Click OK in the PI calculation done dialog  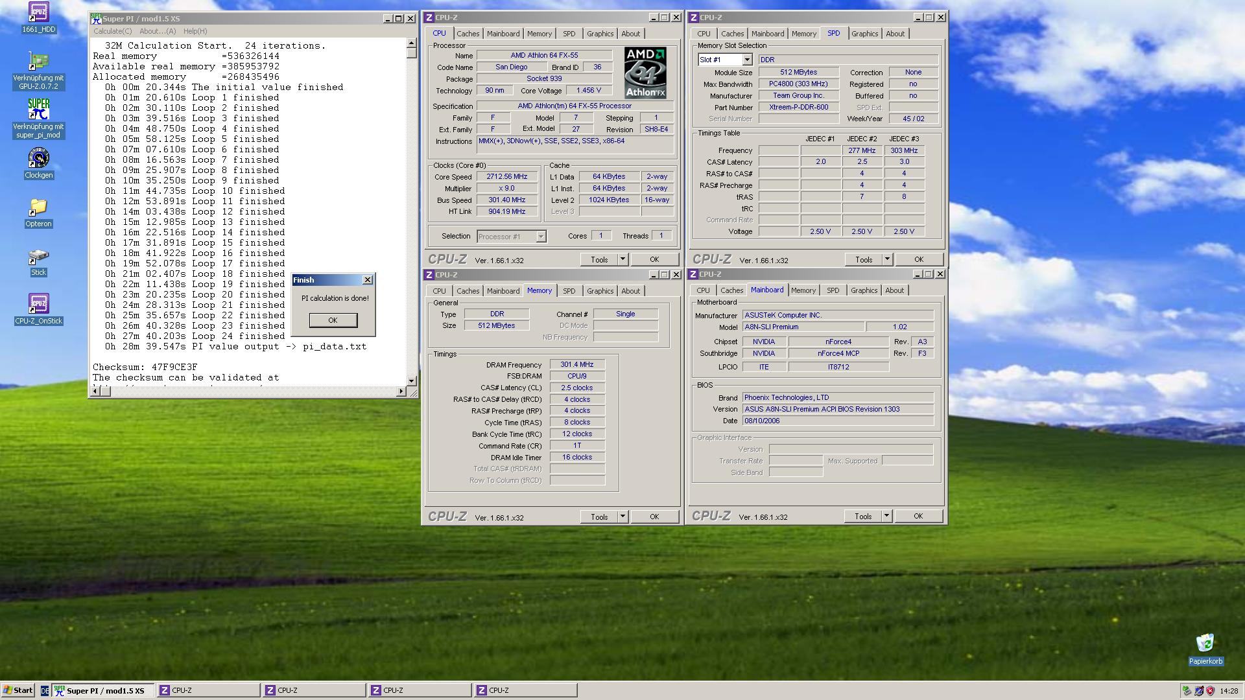coord(333,320)
